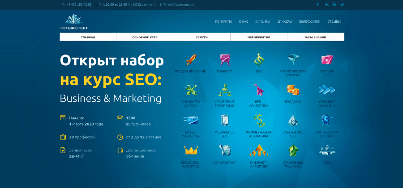Screen dimensions: 403x188
Task: Open the Facebook social icon
Action: [x=317, y=4]
